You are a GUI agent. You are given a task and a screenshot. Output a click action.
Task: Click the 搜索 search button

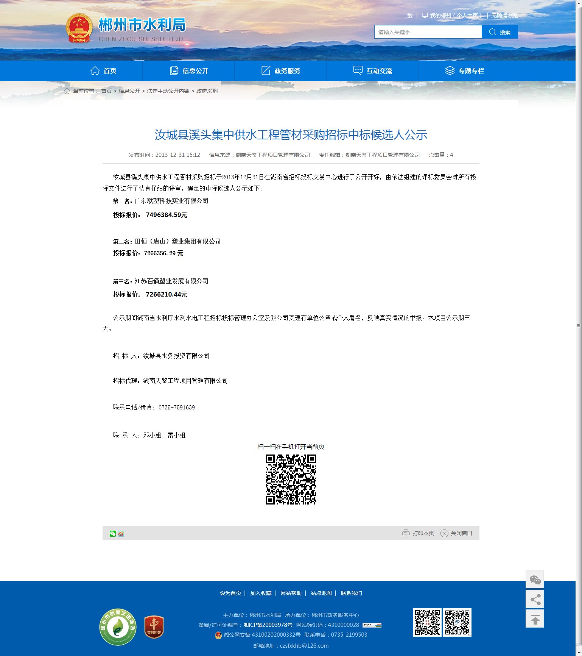pos(500,32)
